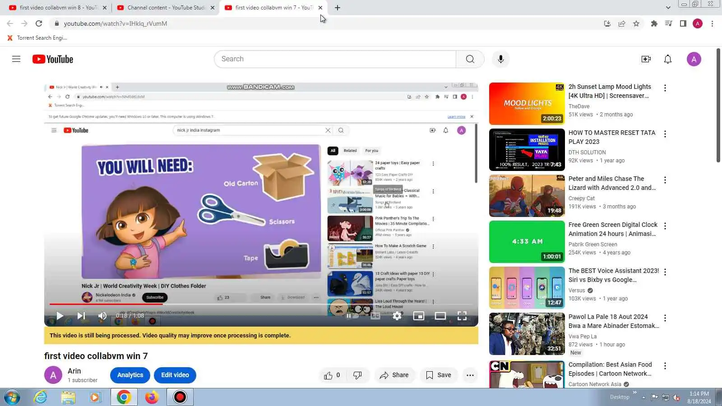Open more actions ellipsis below video

(470, 375)
